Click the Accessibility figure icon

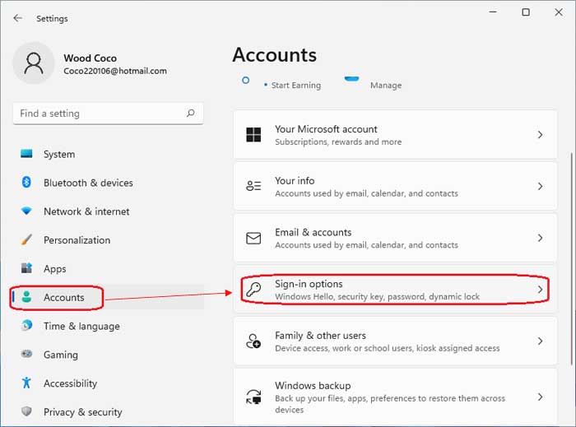point(26,383)
